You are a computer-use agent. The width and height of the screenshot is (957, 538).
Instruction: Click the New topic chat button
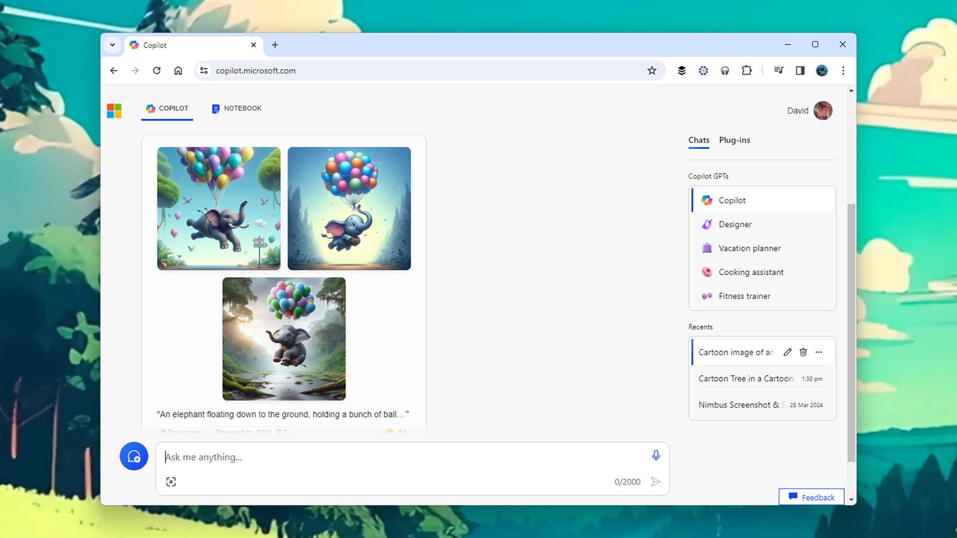click(134, 456)
